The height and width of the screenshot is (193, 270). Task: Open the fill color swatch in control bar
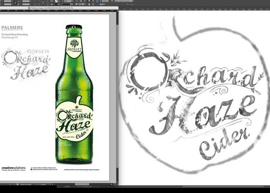56,1
